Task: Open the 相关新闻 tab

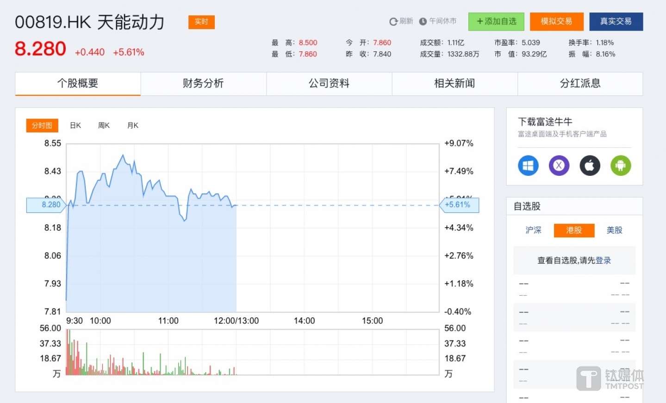Action: tap(454, 84)
